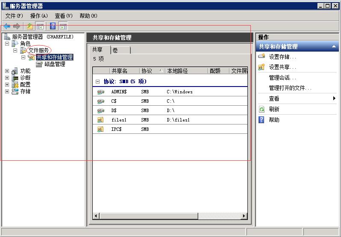
Task: Sort by the 本地路径 column header
Action: (186, 71)
